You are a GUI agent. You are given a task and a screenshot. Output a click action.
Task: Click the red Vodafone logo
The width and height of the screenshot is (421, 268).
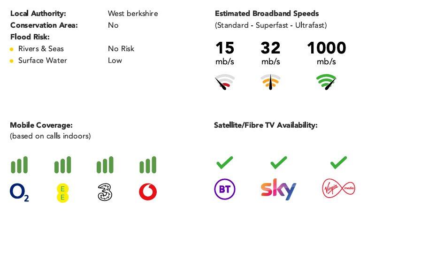[148, 192]
